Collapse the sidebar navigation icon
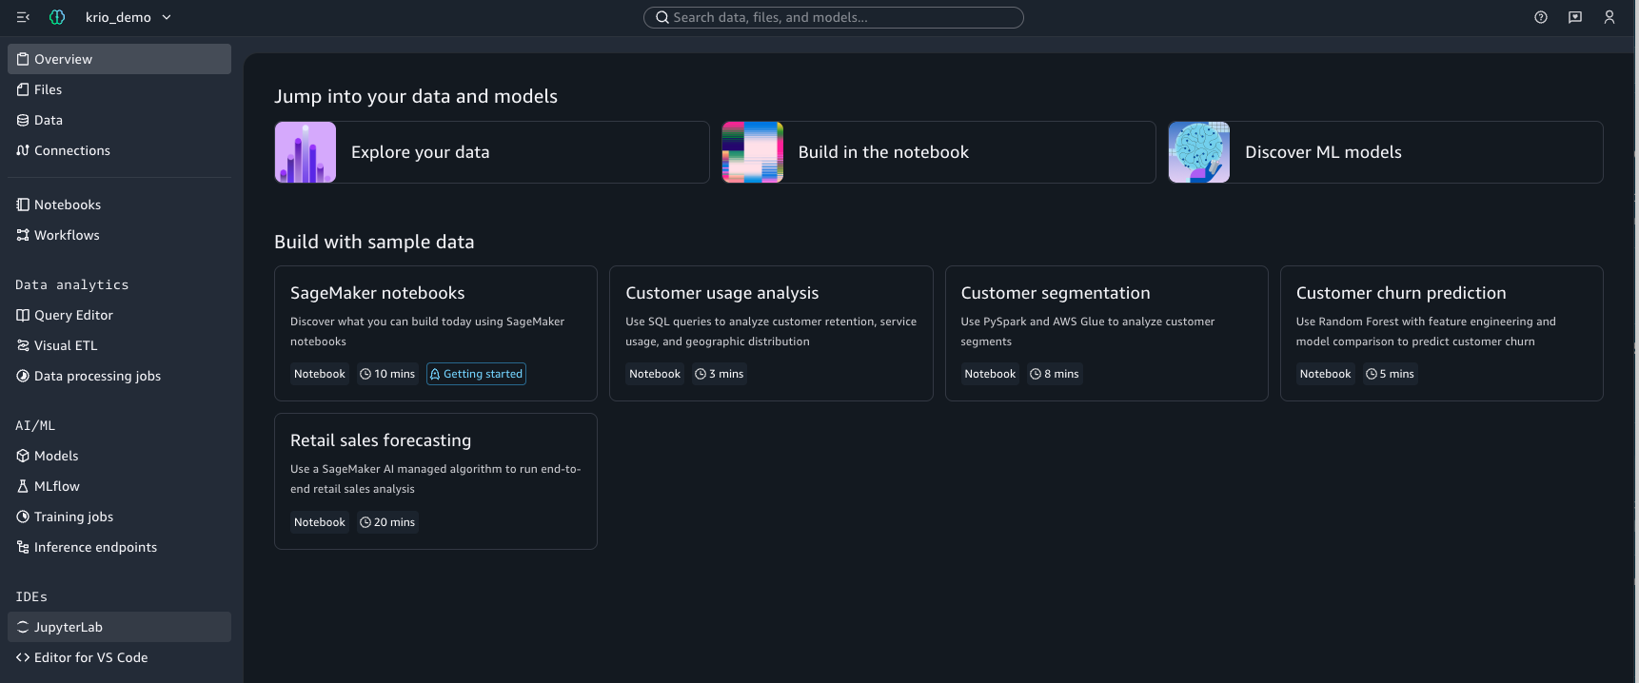 [x=23, y=17]
